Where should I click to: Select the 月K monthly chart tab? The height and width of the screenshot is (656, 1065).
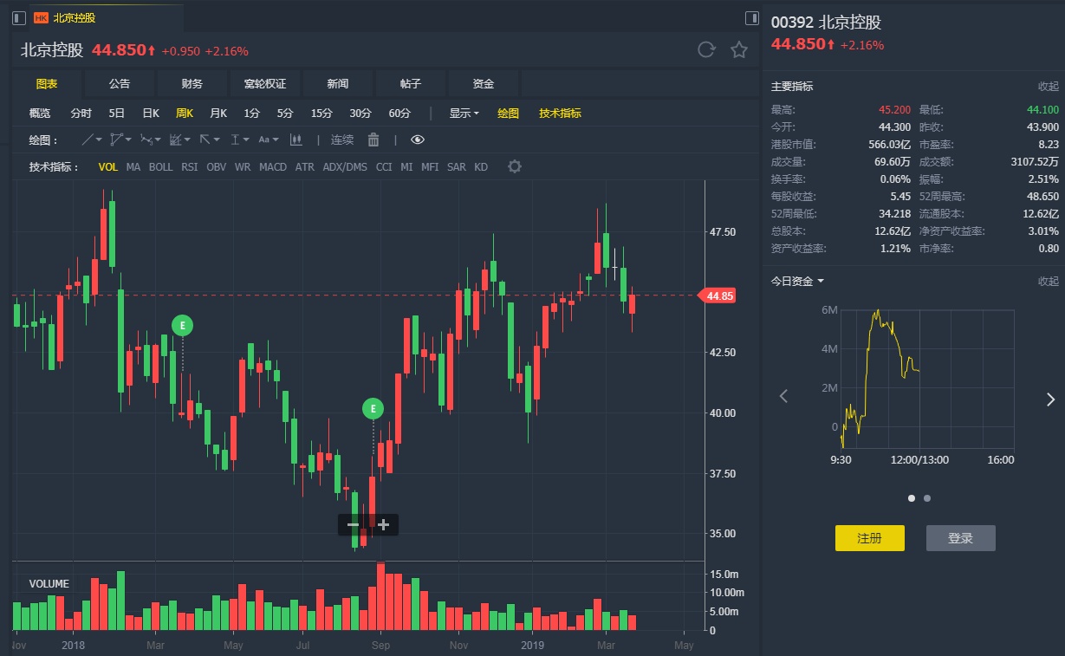point(218,114)
